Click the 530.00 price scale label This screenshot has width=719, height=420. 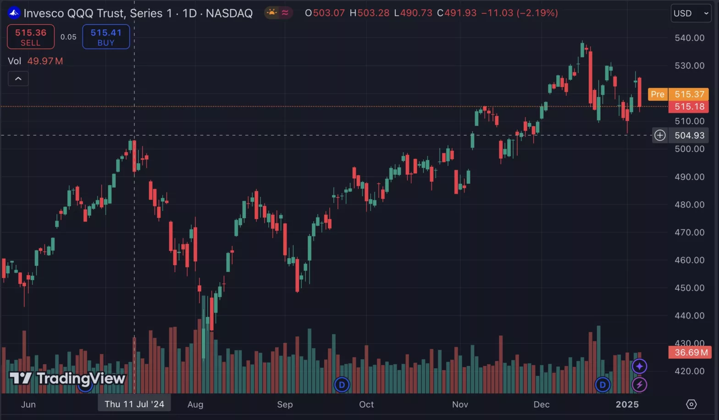(689, 66)
